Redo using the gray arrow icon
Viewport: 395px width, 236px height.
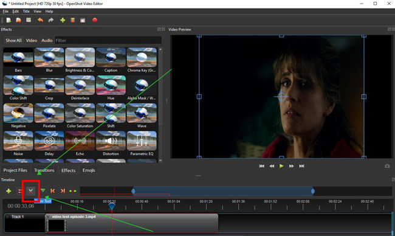tap(51, 20)
